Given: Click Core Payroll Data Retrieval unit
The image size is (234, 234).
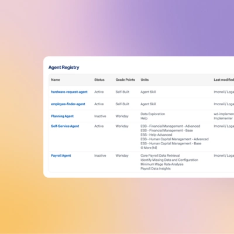Looking at the screenshot, I should pos(160,156).
